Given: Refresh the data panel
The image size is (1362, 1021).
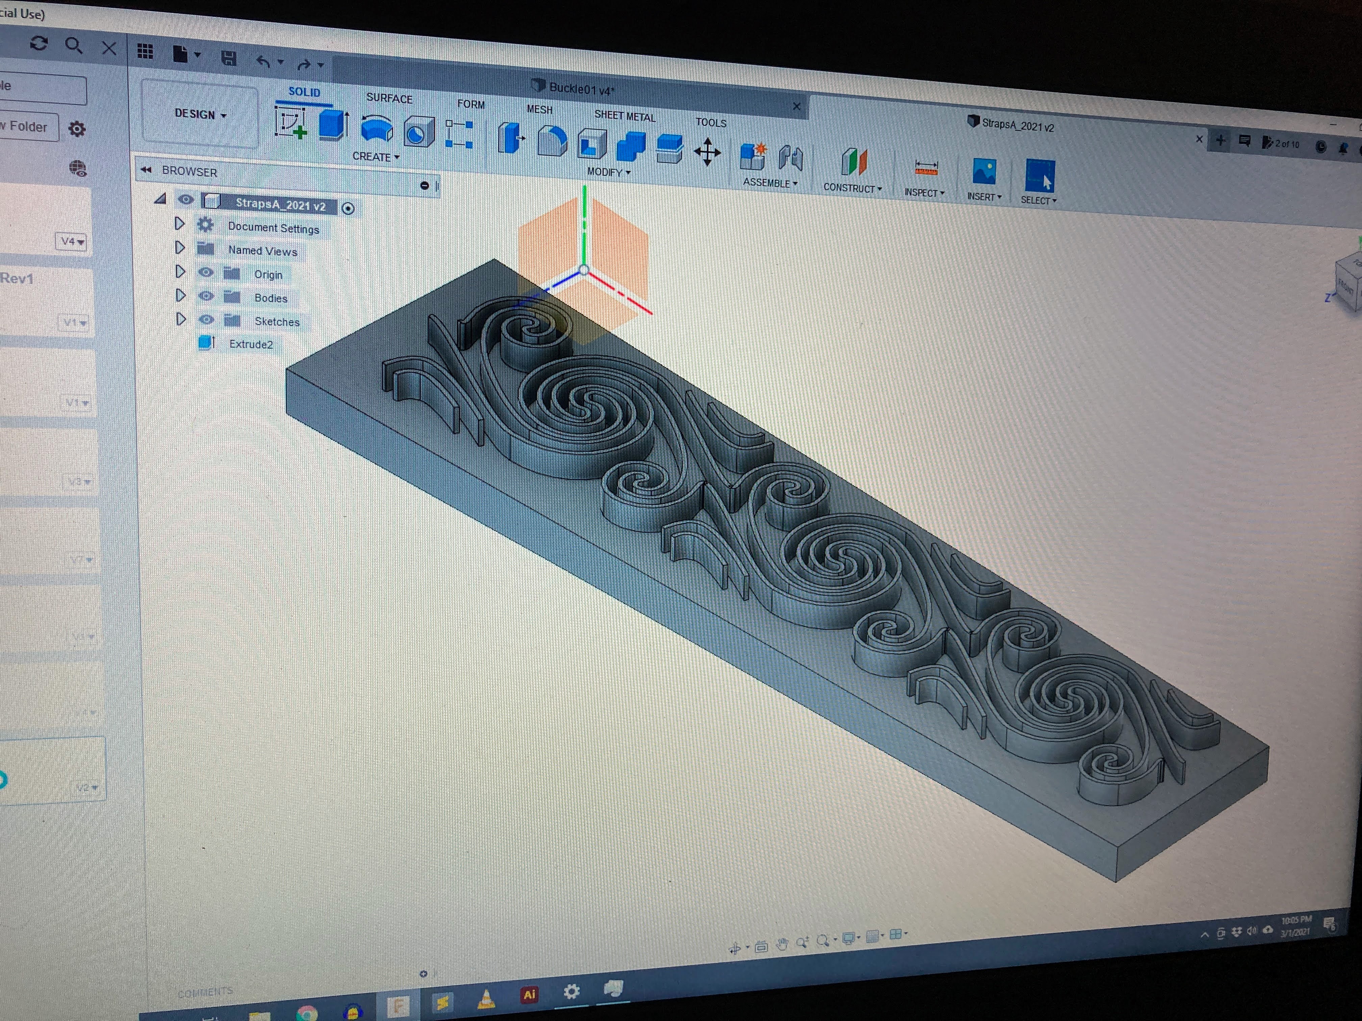Looking at the screenshot, I should (39, 43).
